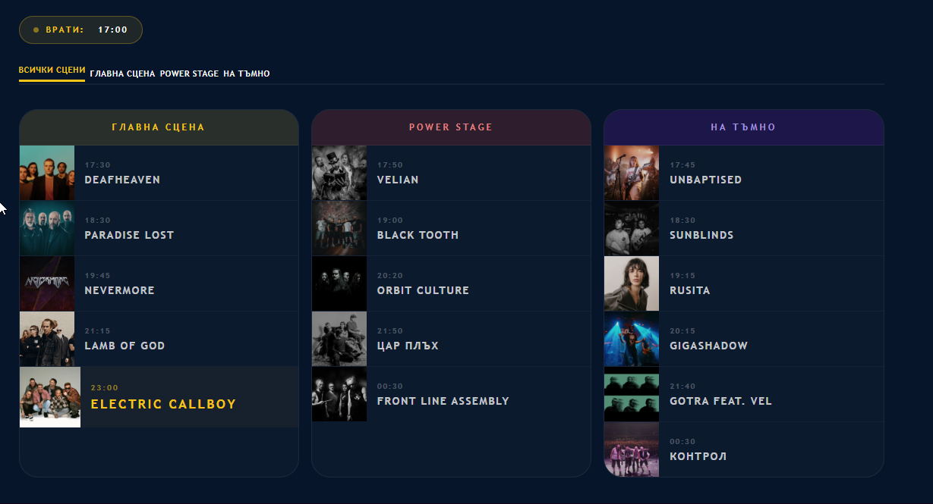Click the 17:30 time of Deafheaven
The height and width of the screenshot is (504, 933).
coord(98,165)
